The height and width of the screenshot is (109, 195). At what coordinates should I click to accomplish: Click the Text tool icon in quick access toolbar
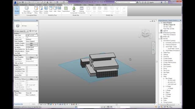48,2
